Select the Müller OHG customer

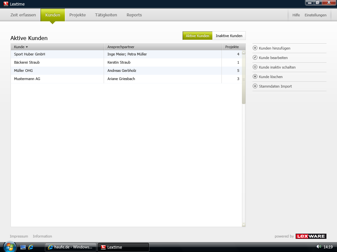[x=23, y=71]
